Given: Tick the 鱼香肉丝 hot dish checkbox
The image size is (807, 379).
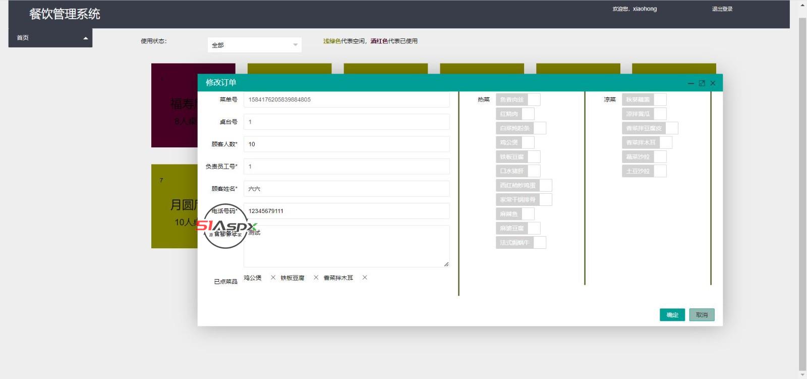Looking at the screenshot, I should pyautogui.click(x=518, y=100).
